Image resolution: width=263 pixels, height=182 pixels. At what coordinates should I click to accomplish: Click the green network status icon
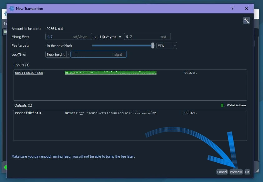click(x=5, y=168)
